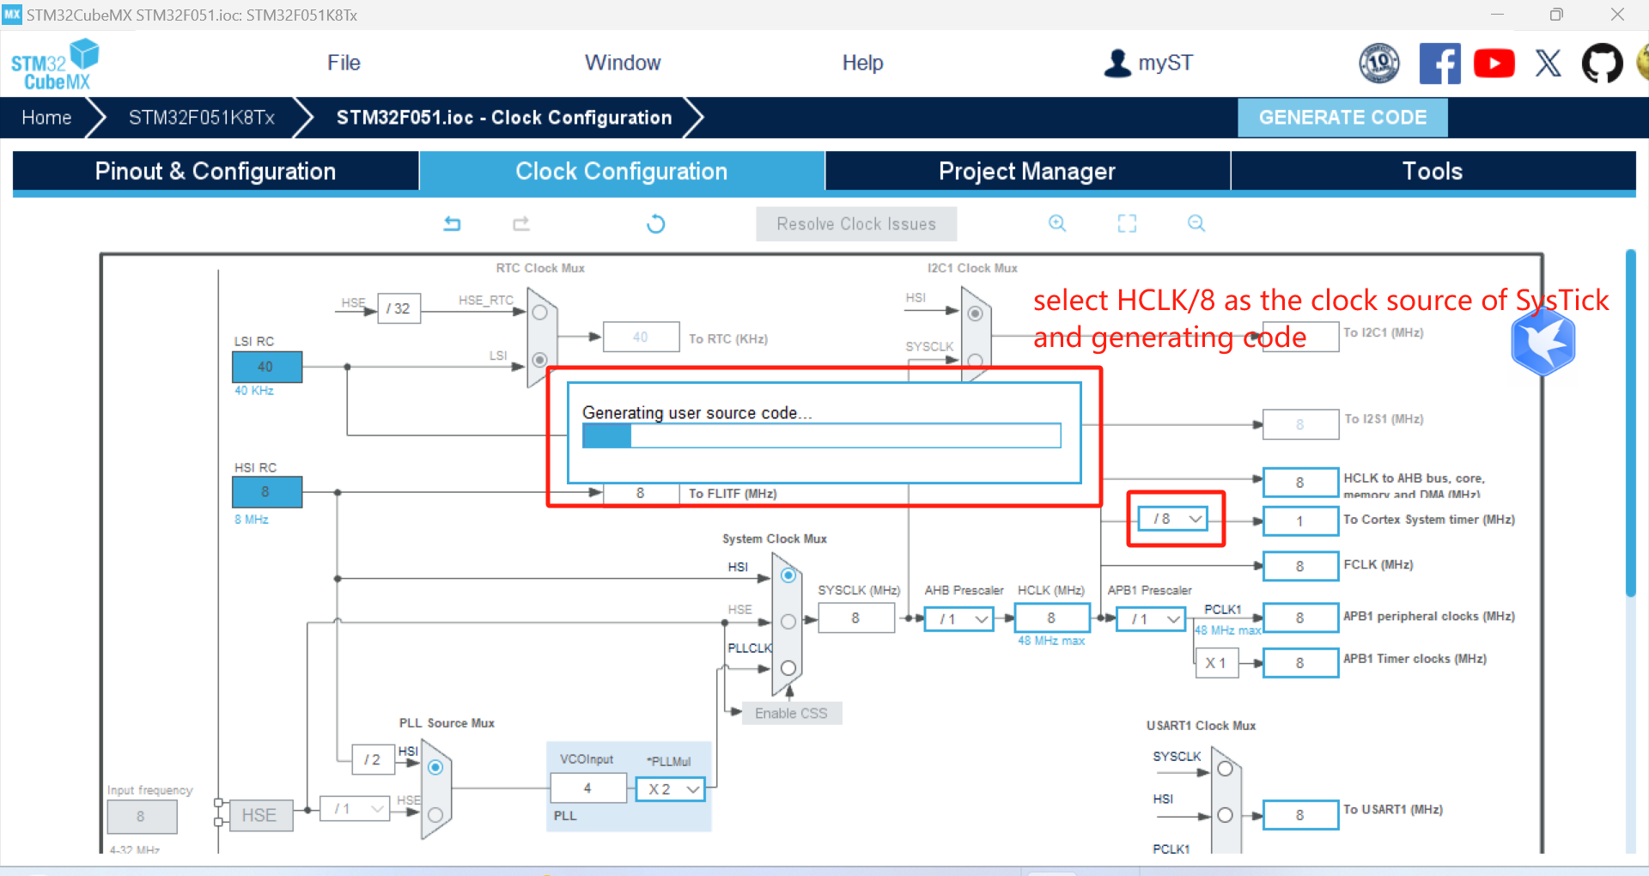The width and height of the screenshot is (1649, 876).
Task: Select PLLCLK as the system clock source
Action: (x=788, y=668)
